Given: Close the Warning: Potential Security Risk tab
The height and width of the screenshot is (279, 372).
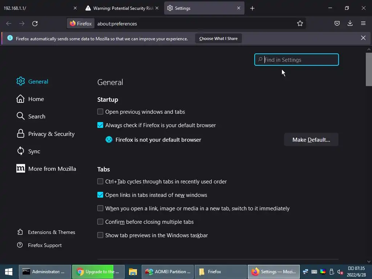Looking at the screenshot, I should (157, 8).
